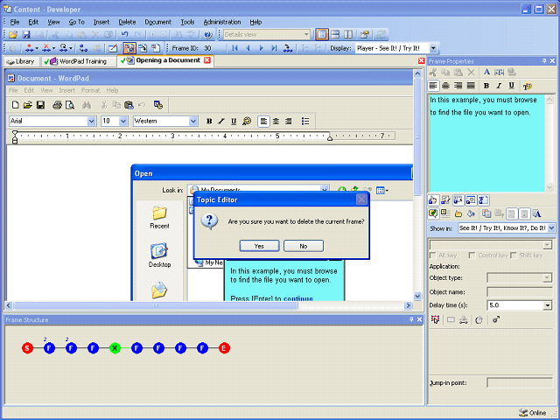Viewport: 560px width, 420px height.
Task: Click the bubble fill paint bucket icon
Action: tap(471, 213)
